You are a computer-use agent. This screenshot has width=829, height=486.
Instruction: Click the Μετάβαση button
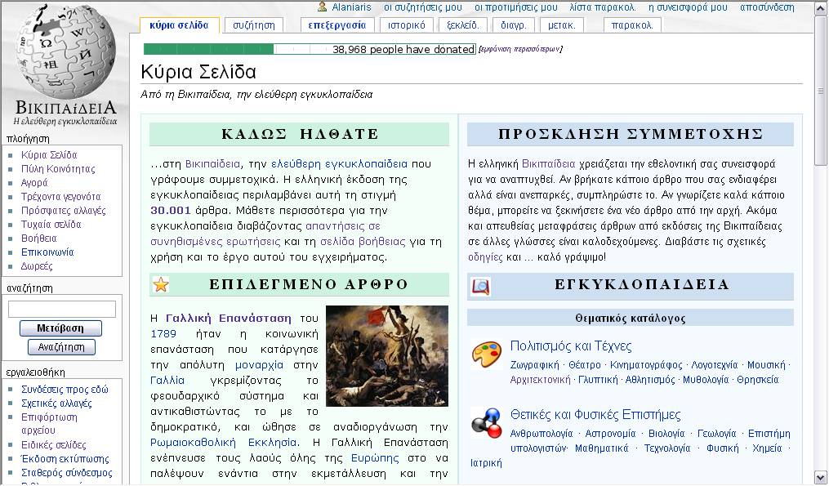pyautogui.click(x=60, y=328)
